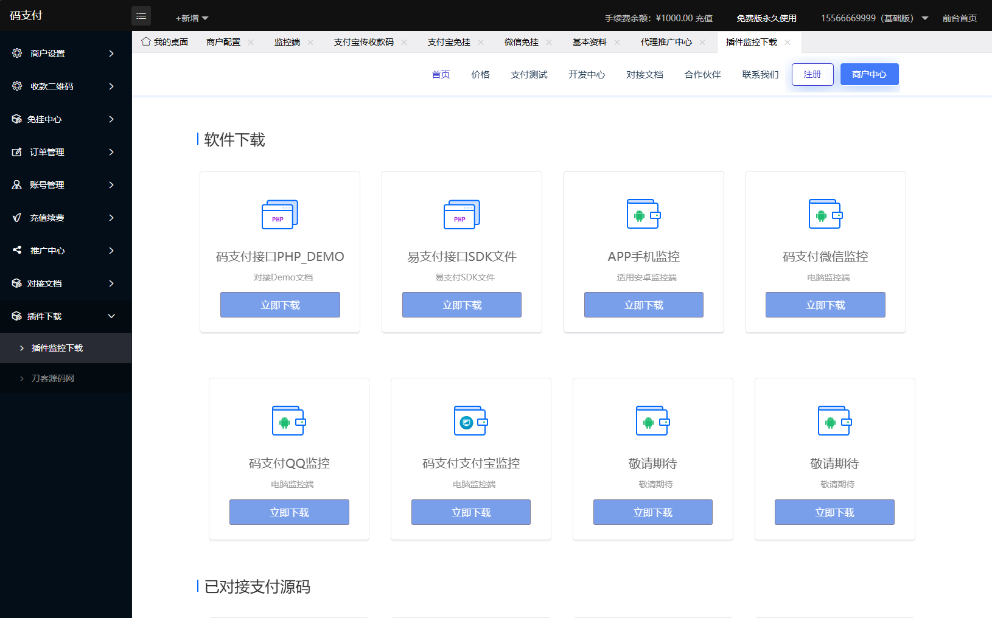992x618 pixels.
Task: Select the 推广中心 share icon
Action: 16,250
